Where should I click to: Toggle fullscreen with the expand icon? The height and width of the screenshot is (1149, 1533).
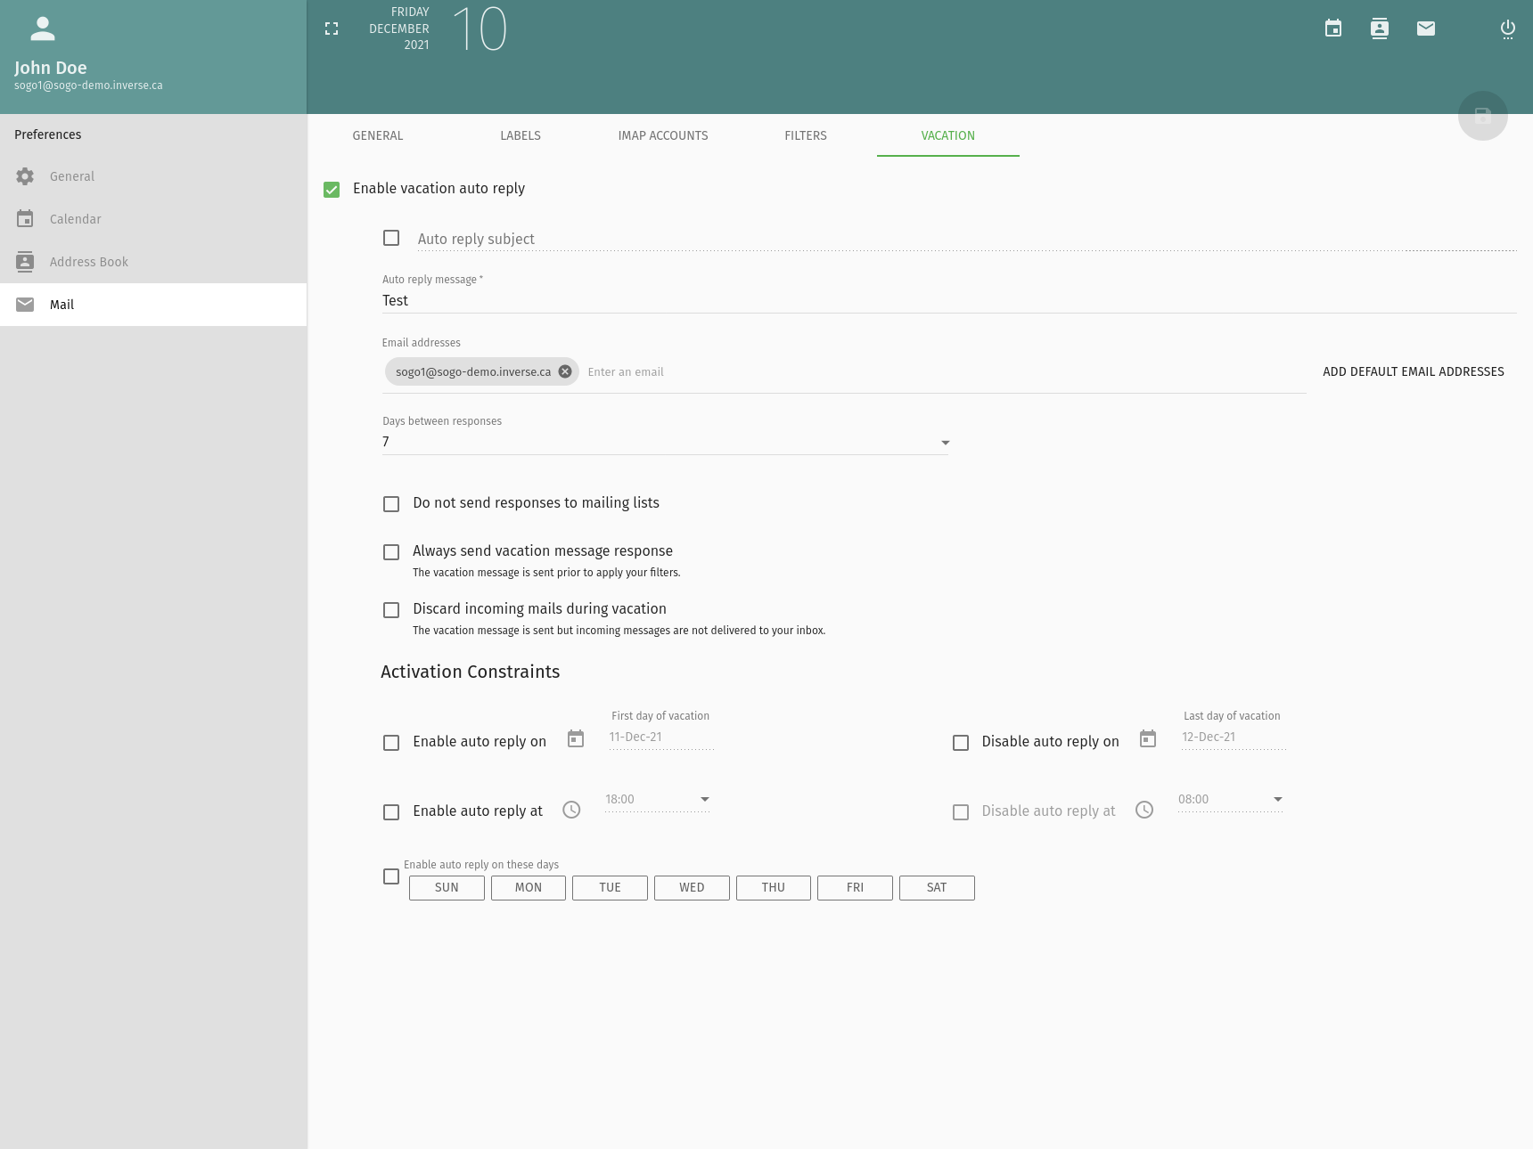(x=332, y=29)
